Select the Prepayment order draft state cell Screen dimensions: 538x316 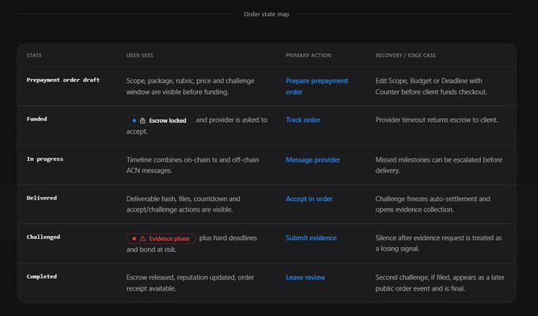pyautogui.click(x=63, y=80)
